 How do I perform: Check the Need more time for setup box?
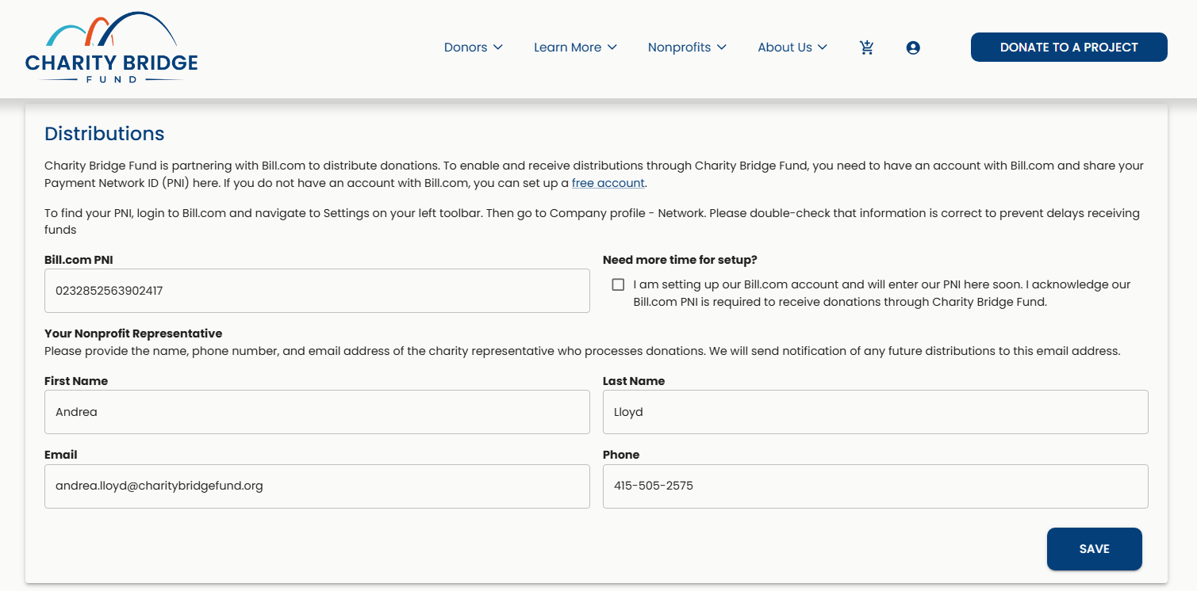click(618, 284)
